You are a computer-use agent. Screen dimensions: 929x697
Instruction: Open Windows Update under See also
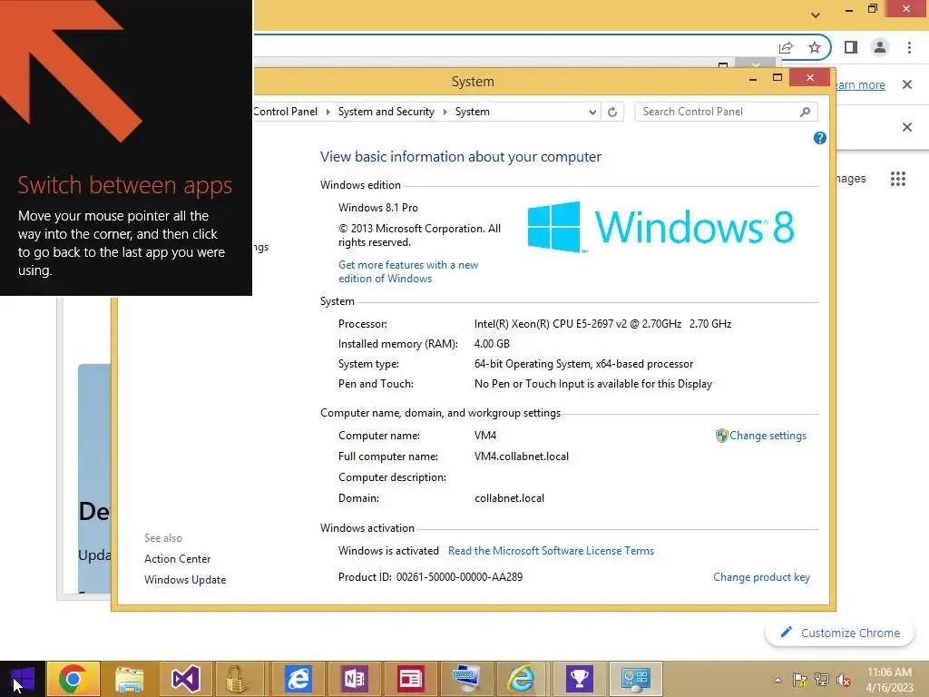tap(185, 580)
